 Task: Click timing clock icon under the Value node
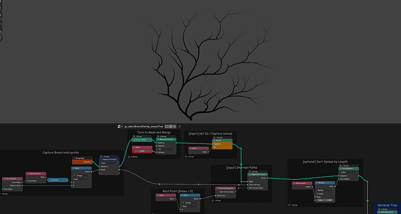click(129, 157)
